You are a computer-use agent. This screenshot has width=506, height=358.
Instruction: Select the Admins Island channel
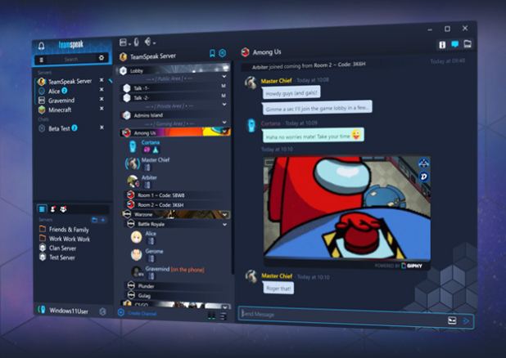click(x=174, y=115)
